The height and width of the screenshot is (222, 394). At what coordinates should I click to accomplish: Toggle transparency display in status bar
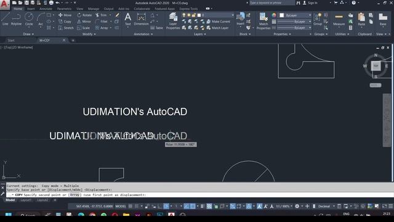pyautogui.click(x=209, y=206)
